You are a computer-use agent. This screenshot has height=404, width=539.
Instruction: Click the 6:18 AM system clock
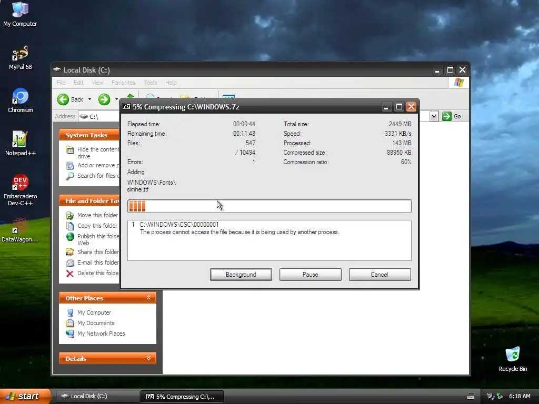coord(520,396)
